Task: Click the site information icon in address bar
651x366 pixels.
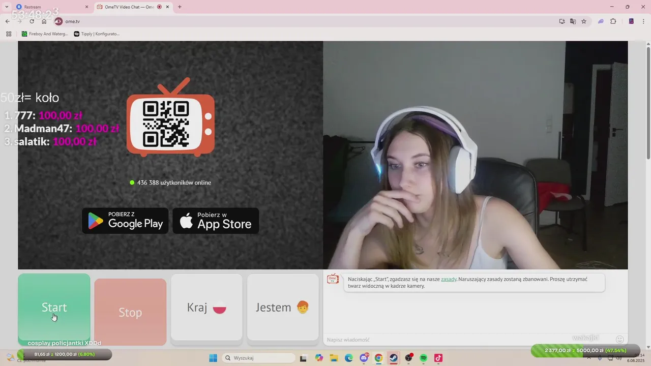Action: (x=58, y=21)
